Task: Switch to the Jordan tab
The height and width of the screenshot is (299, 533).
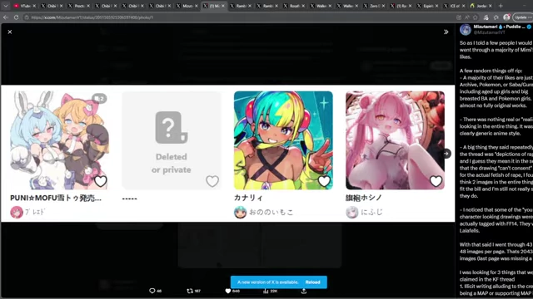Action: 481,6
